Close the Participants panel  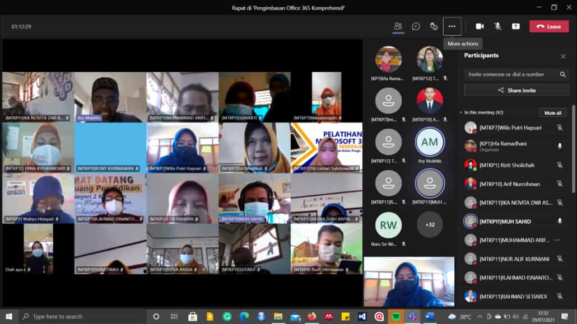563,57
